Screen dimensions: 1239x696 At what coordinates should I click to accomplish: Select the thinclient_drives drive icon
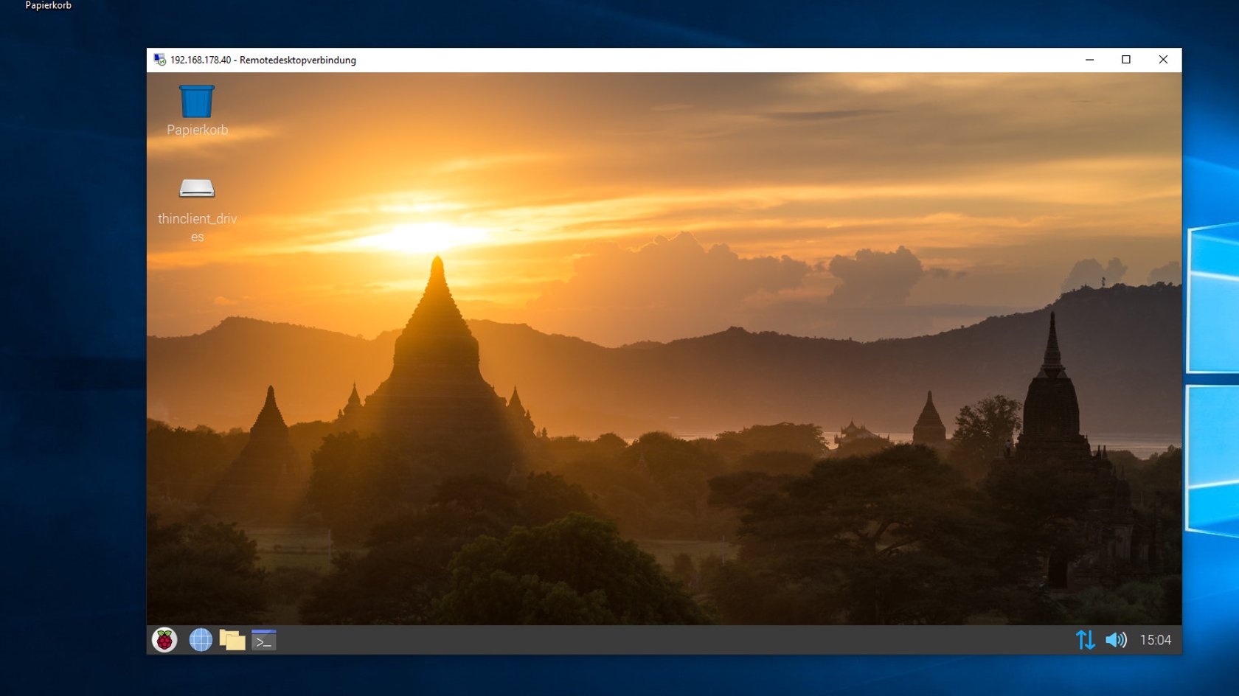pyautogui.click(x=197, y=189)
